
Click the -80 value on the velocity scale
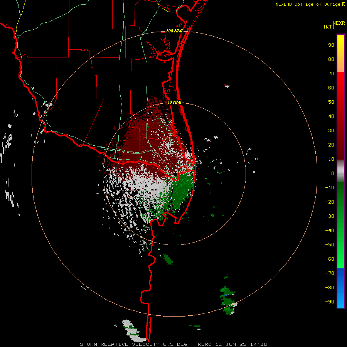click(x=330, y=288)
